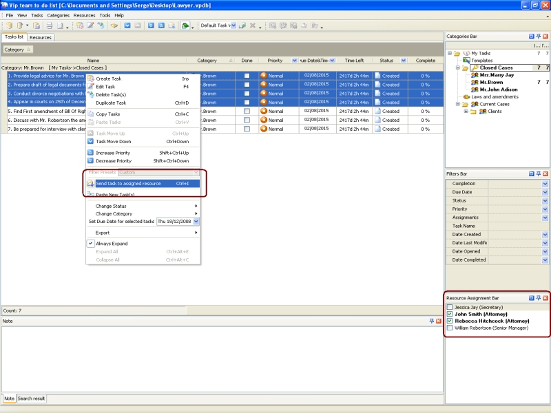551x413 pixels.
Task: Click the Task Move Down icon
Action: click(90, 141)
